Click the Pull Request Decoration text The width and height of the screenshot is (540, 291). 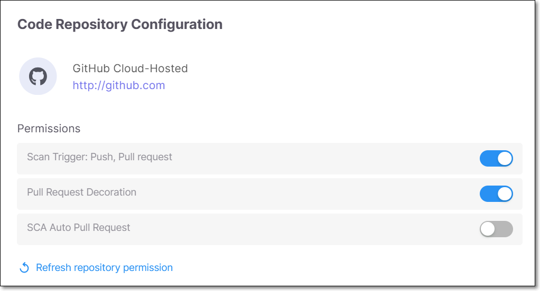pos(81,192)
